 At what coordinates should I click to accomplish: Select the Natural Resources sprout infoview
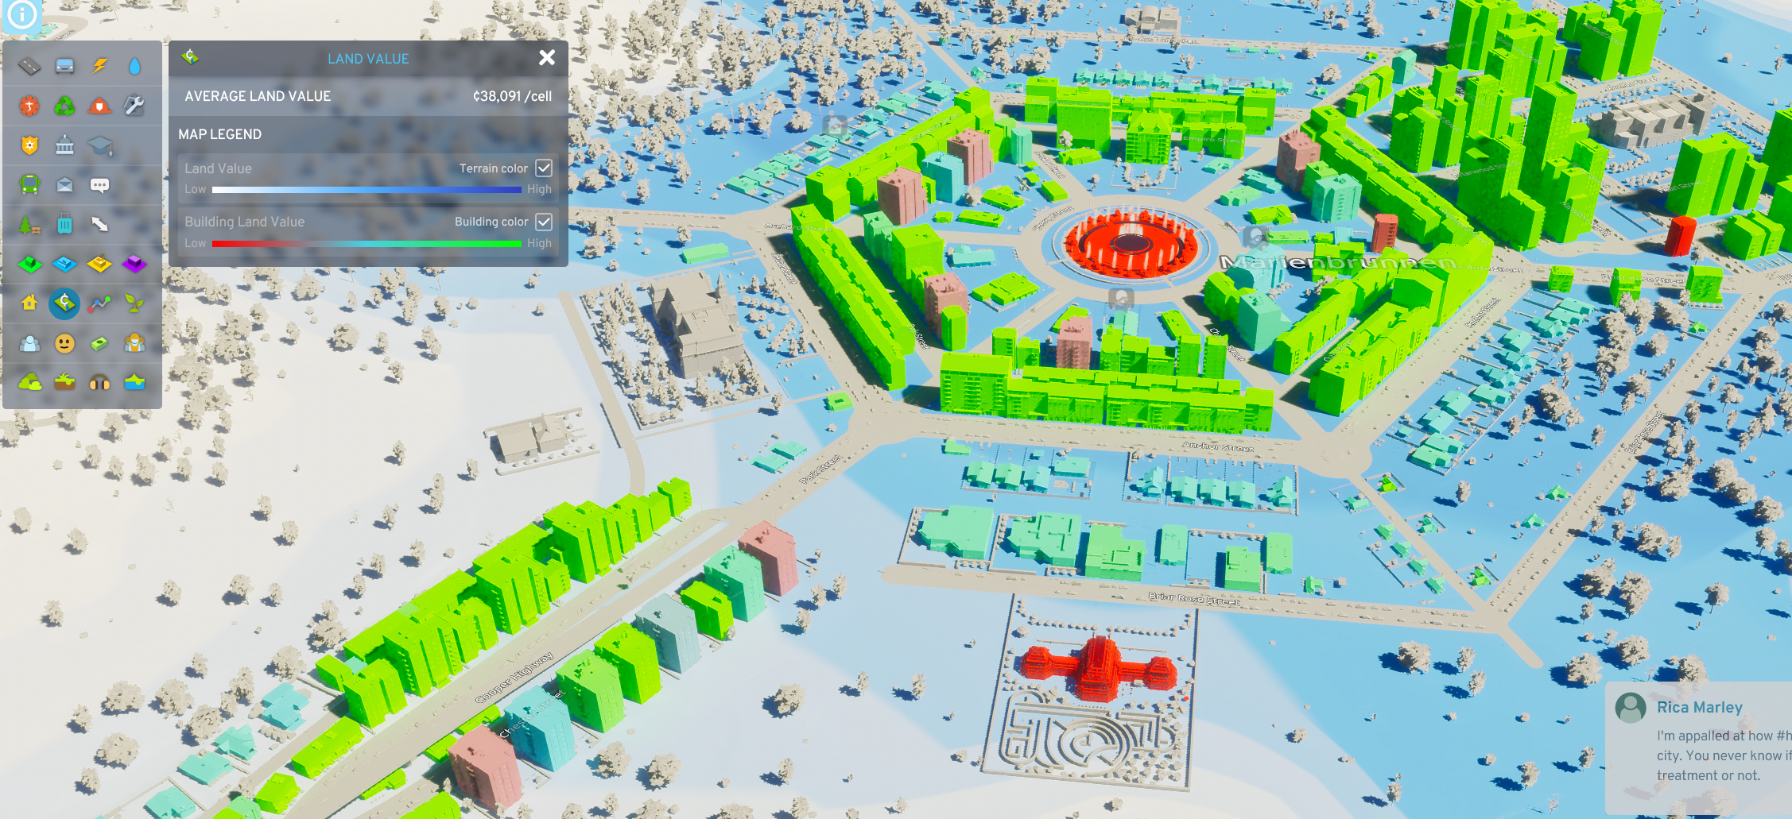coord(134,303)
